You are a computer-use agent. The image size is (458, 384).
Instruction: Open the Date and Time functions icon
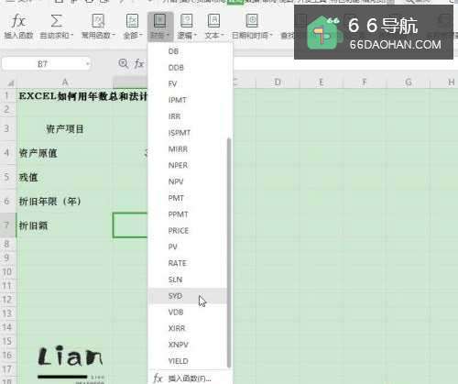(x=252, y=21)
